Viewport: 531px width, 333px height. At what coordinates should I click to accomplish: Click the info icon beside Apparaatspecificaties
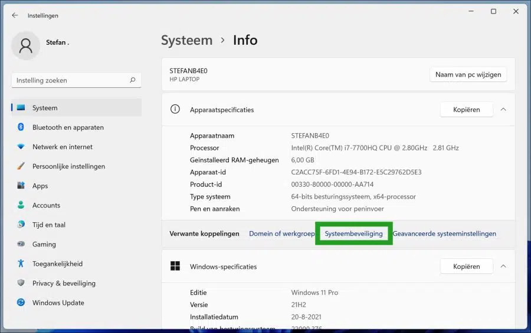click(175, 109)
